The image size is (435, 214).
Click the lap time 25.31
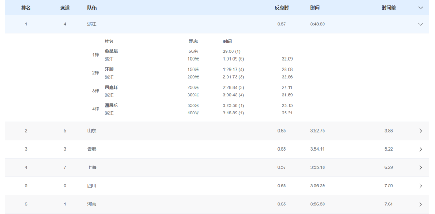point(287,113)
